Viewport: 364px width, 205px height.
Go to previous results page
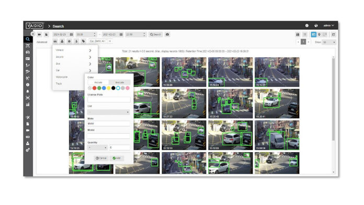pos(298,42)
